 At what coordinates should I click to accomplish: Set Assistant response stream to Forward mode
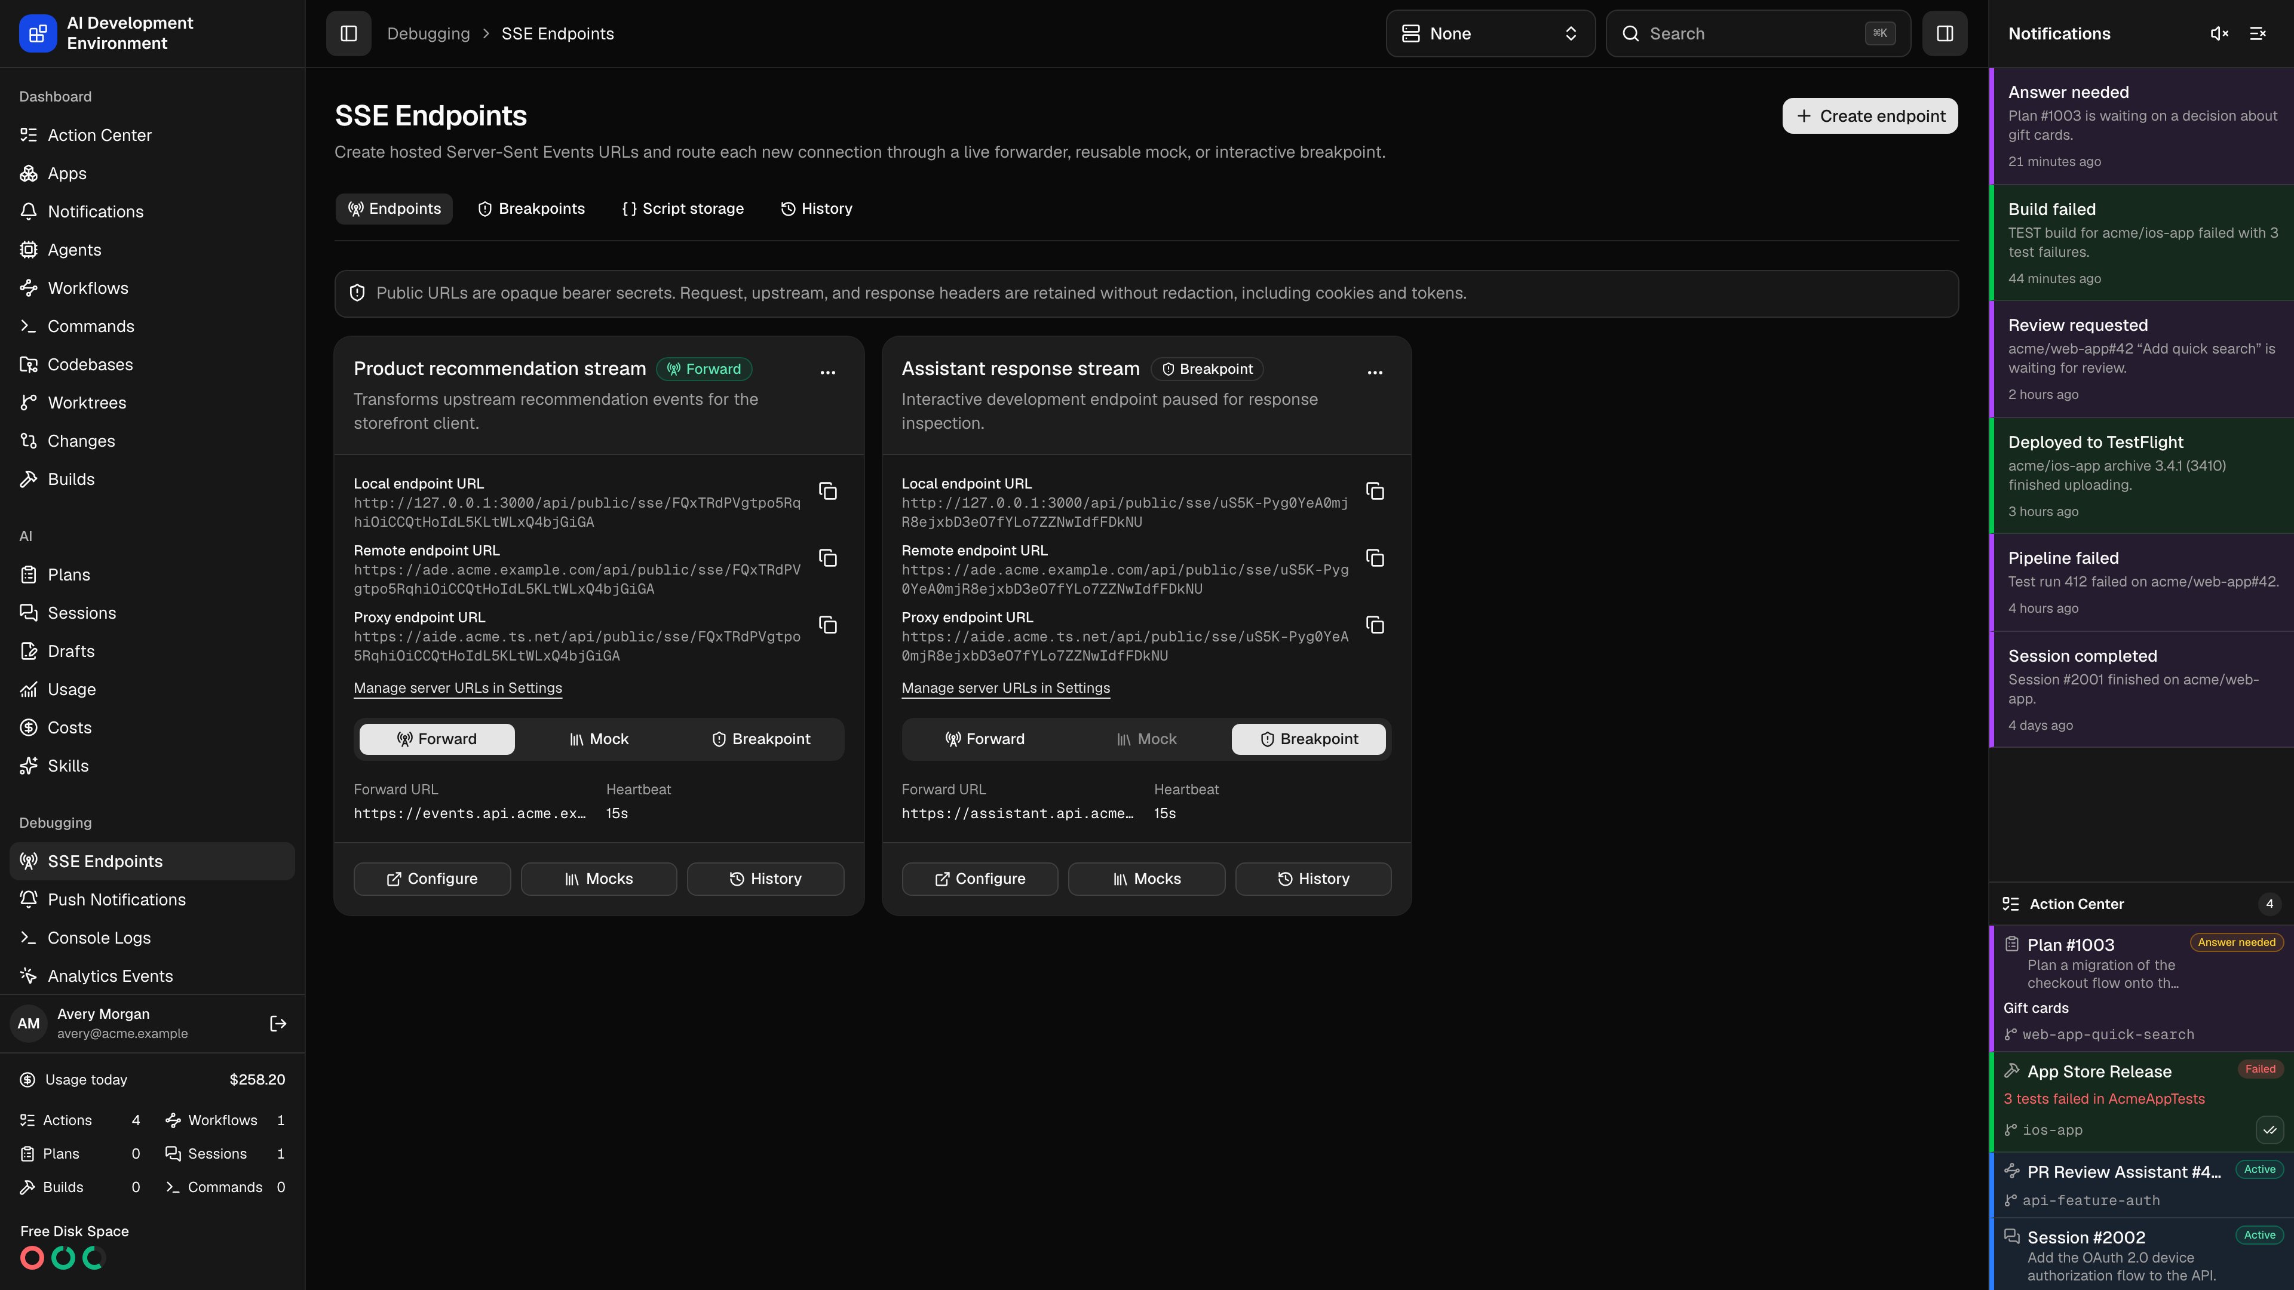[x=984, y=739]
